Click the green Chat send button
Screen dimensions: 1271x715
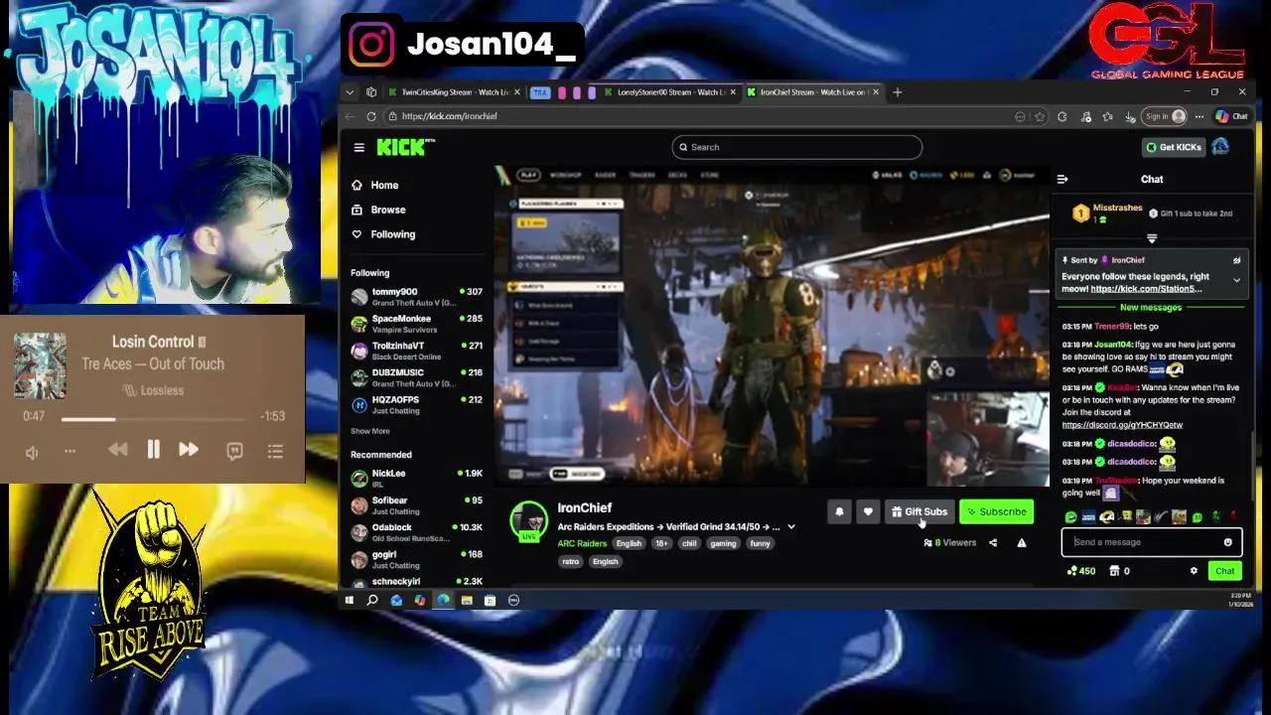[x=1224, y=571]
